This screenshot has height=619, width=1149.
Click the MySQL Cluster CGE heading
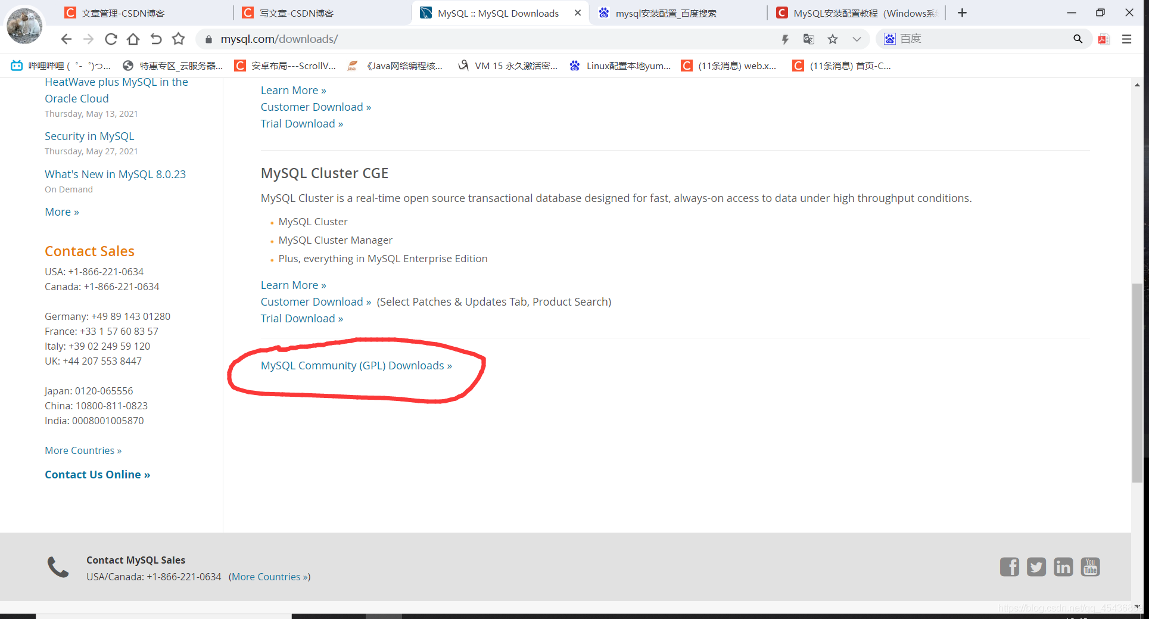[x=325, y=173]
